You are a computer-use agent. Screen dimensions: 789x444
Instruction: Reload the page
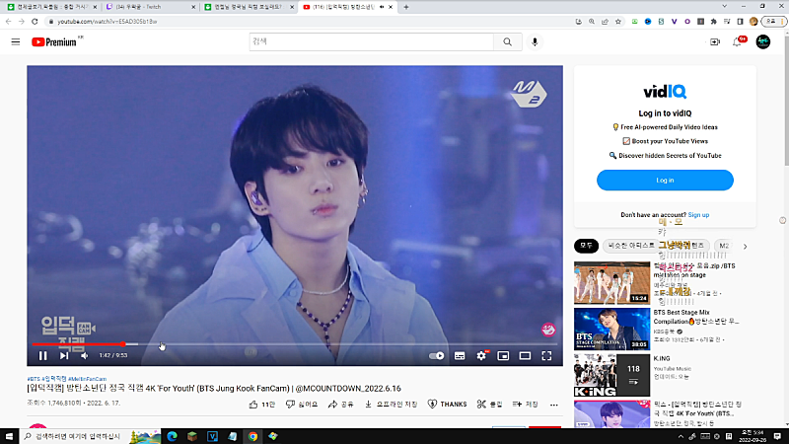(x=35, y=22)
